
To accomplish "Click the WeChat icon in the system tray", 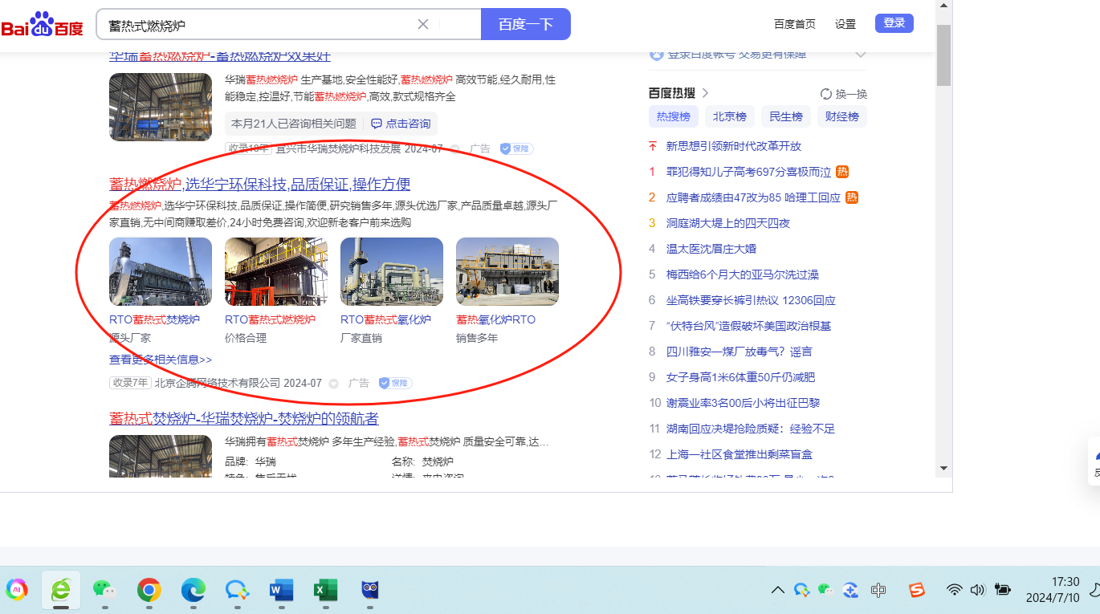I will click(x=825, y=590).
